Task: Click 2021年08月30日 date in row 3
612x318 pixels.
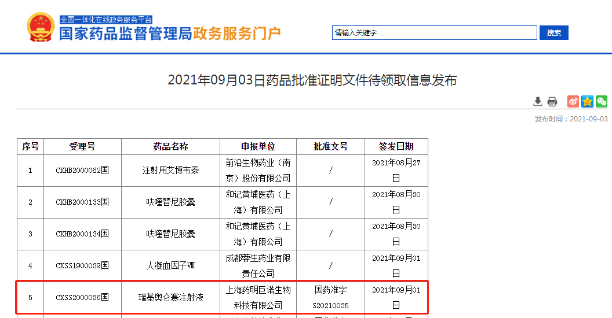Action: click(396, 234)
